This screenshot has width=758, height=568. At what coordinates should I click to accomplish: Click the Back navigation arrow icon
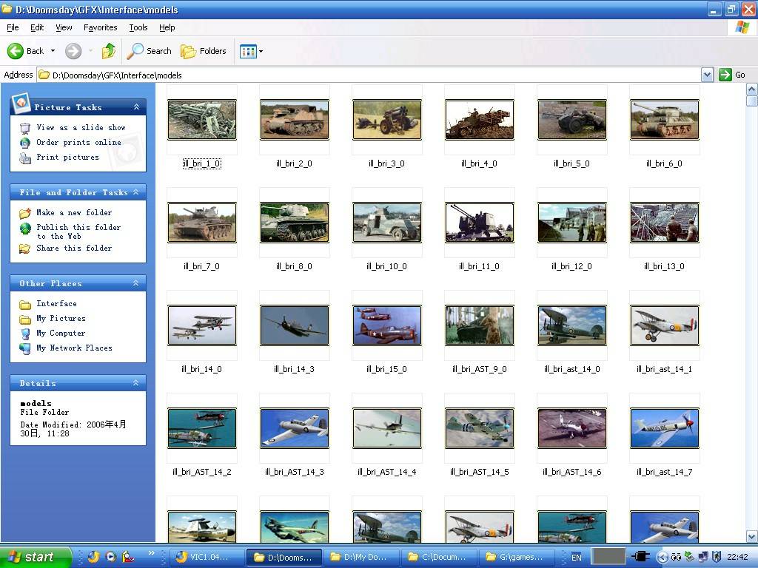pos(16,51)
